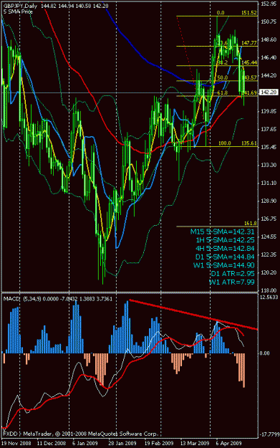This screenshot has width=280, height=448.
Task: Select the Fibonacci '50.0' level label
Action: click(x=222, y=77)
